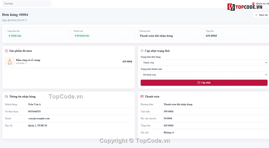The width and height of the screenshot is (269, 148).
Task: Click the admin user avatar icon
Action: [x=253, y=3]
